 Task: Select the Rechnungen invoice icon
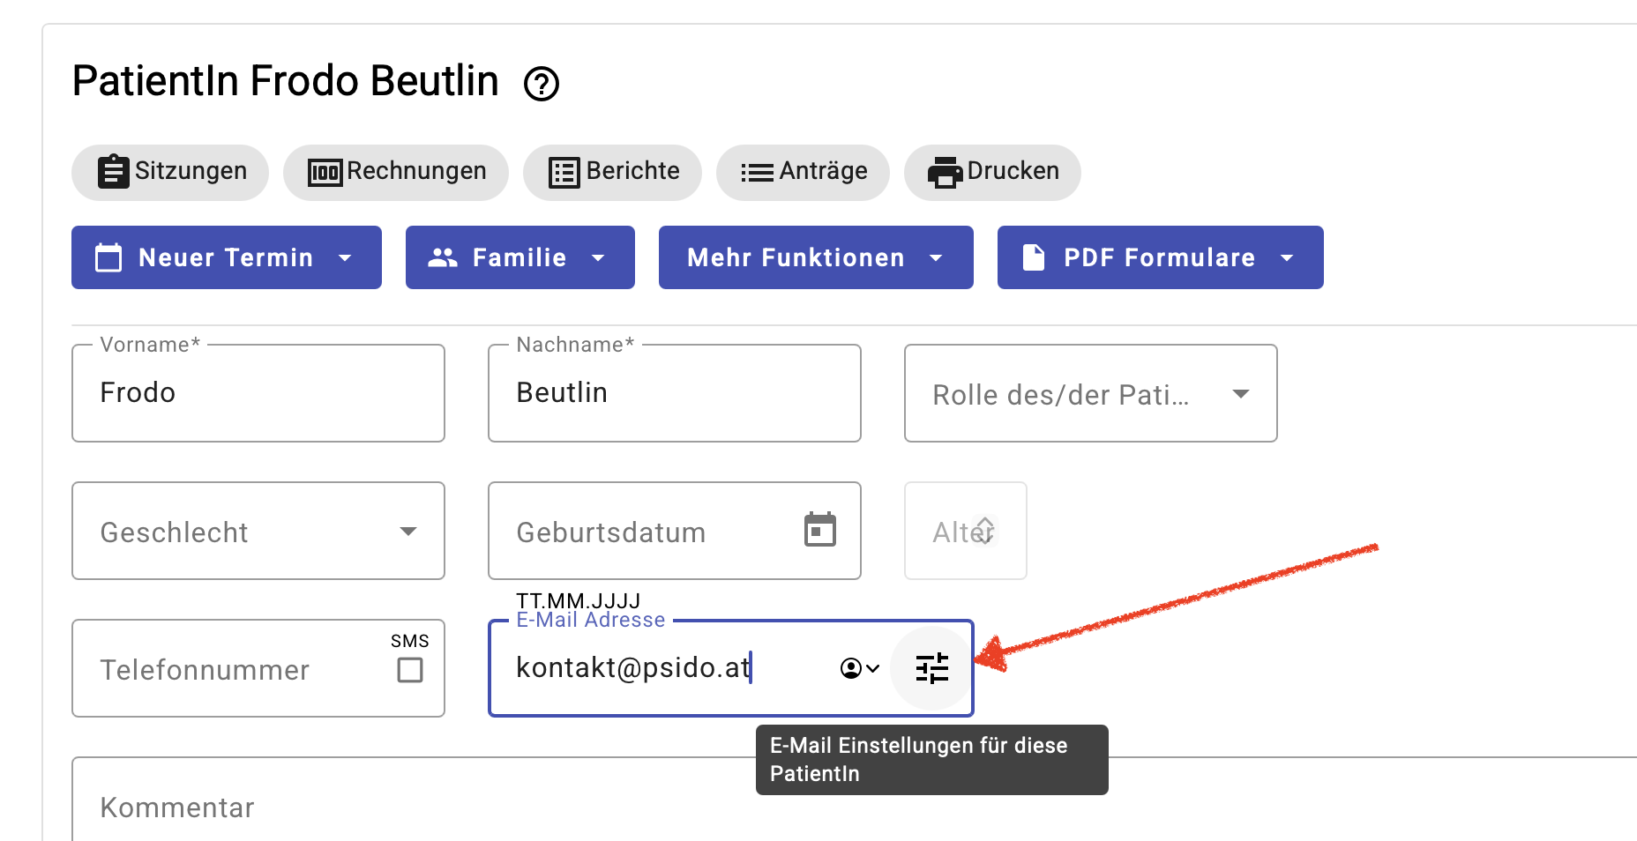click(x=324, y=171)
